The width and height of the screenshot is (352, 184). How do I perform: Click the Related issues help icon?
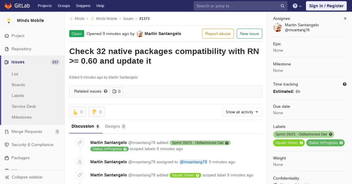click(106, 91)
